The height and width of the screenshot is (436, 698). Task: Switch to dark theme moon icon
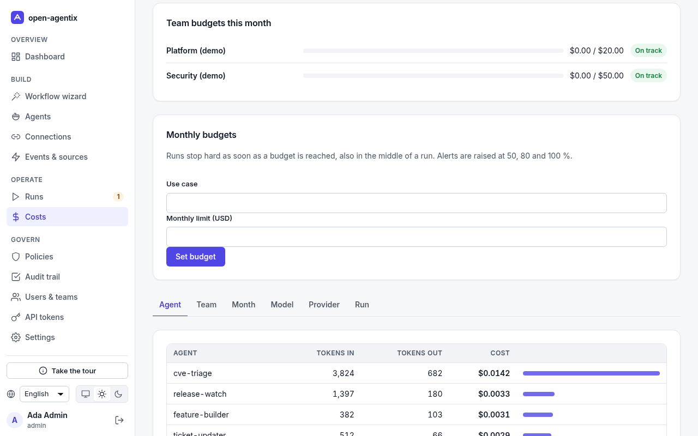pyautogui.click(x=118, y=394)
